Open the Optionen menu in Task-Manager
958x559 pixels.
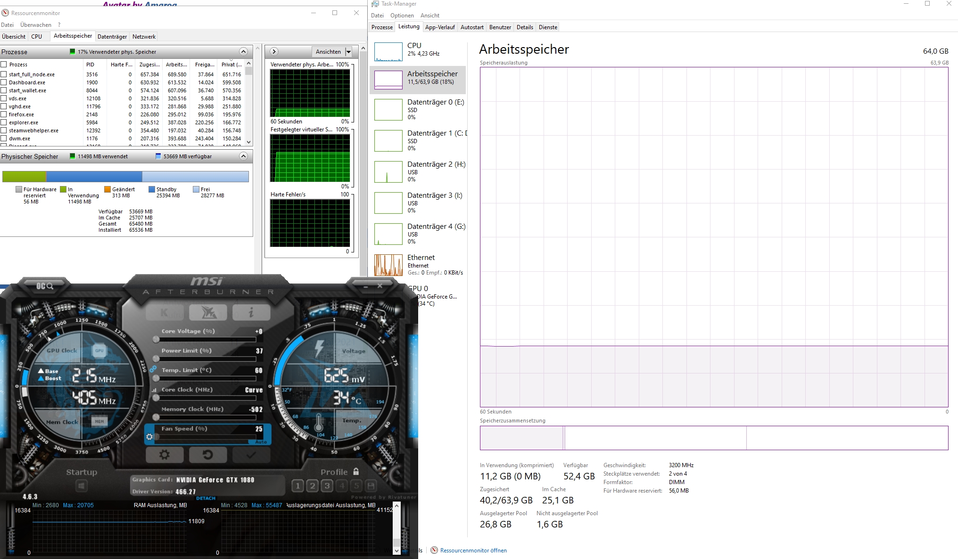pos(402,16)
